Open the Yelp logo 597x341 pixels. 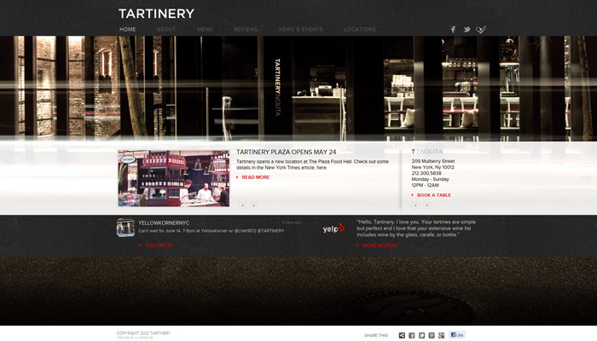coord(334,228)
